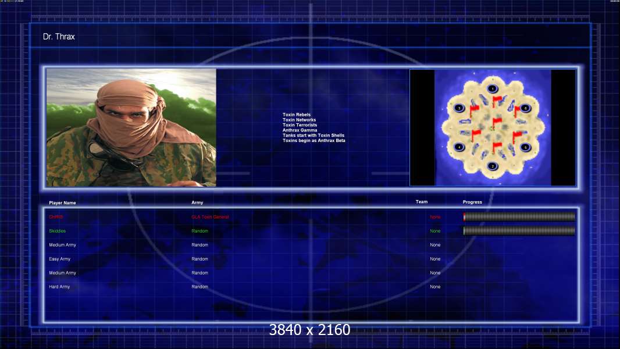620x349 pixels.
Task: Click the None team in the Skiddles row
Action: 435,231
